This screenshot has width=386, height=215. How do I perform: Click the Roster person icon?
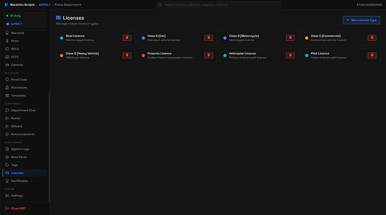pos(7,118)
